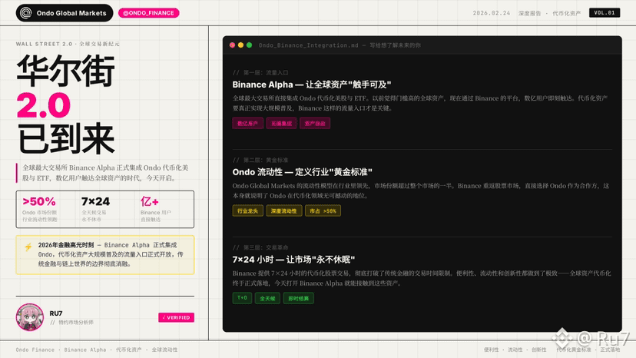
Task: Open the RU7 avatar picture
Action: coord(30,317)
